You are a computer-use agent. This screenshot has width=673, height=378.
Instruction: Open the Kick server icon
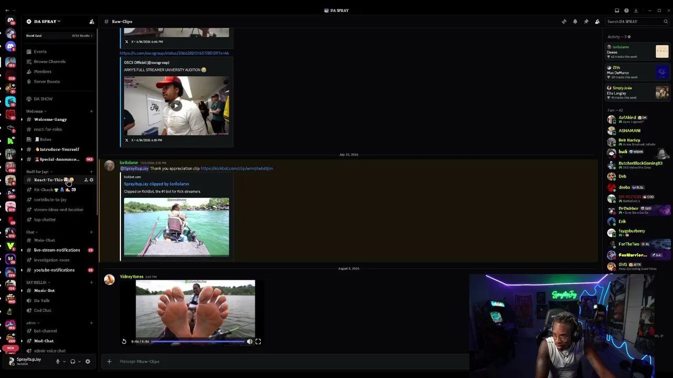(11, 140)
